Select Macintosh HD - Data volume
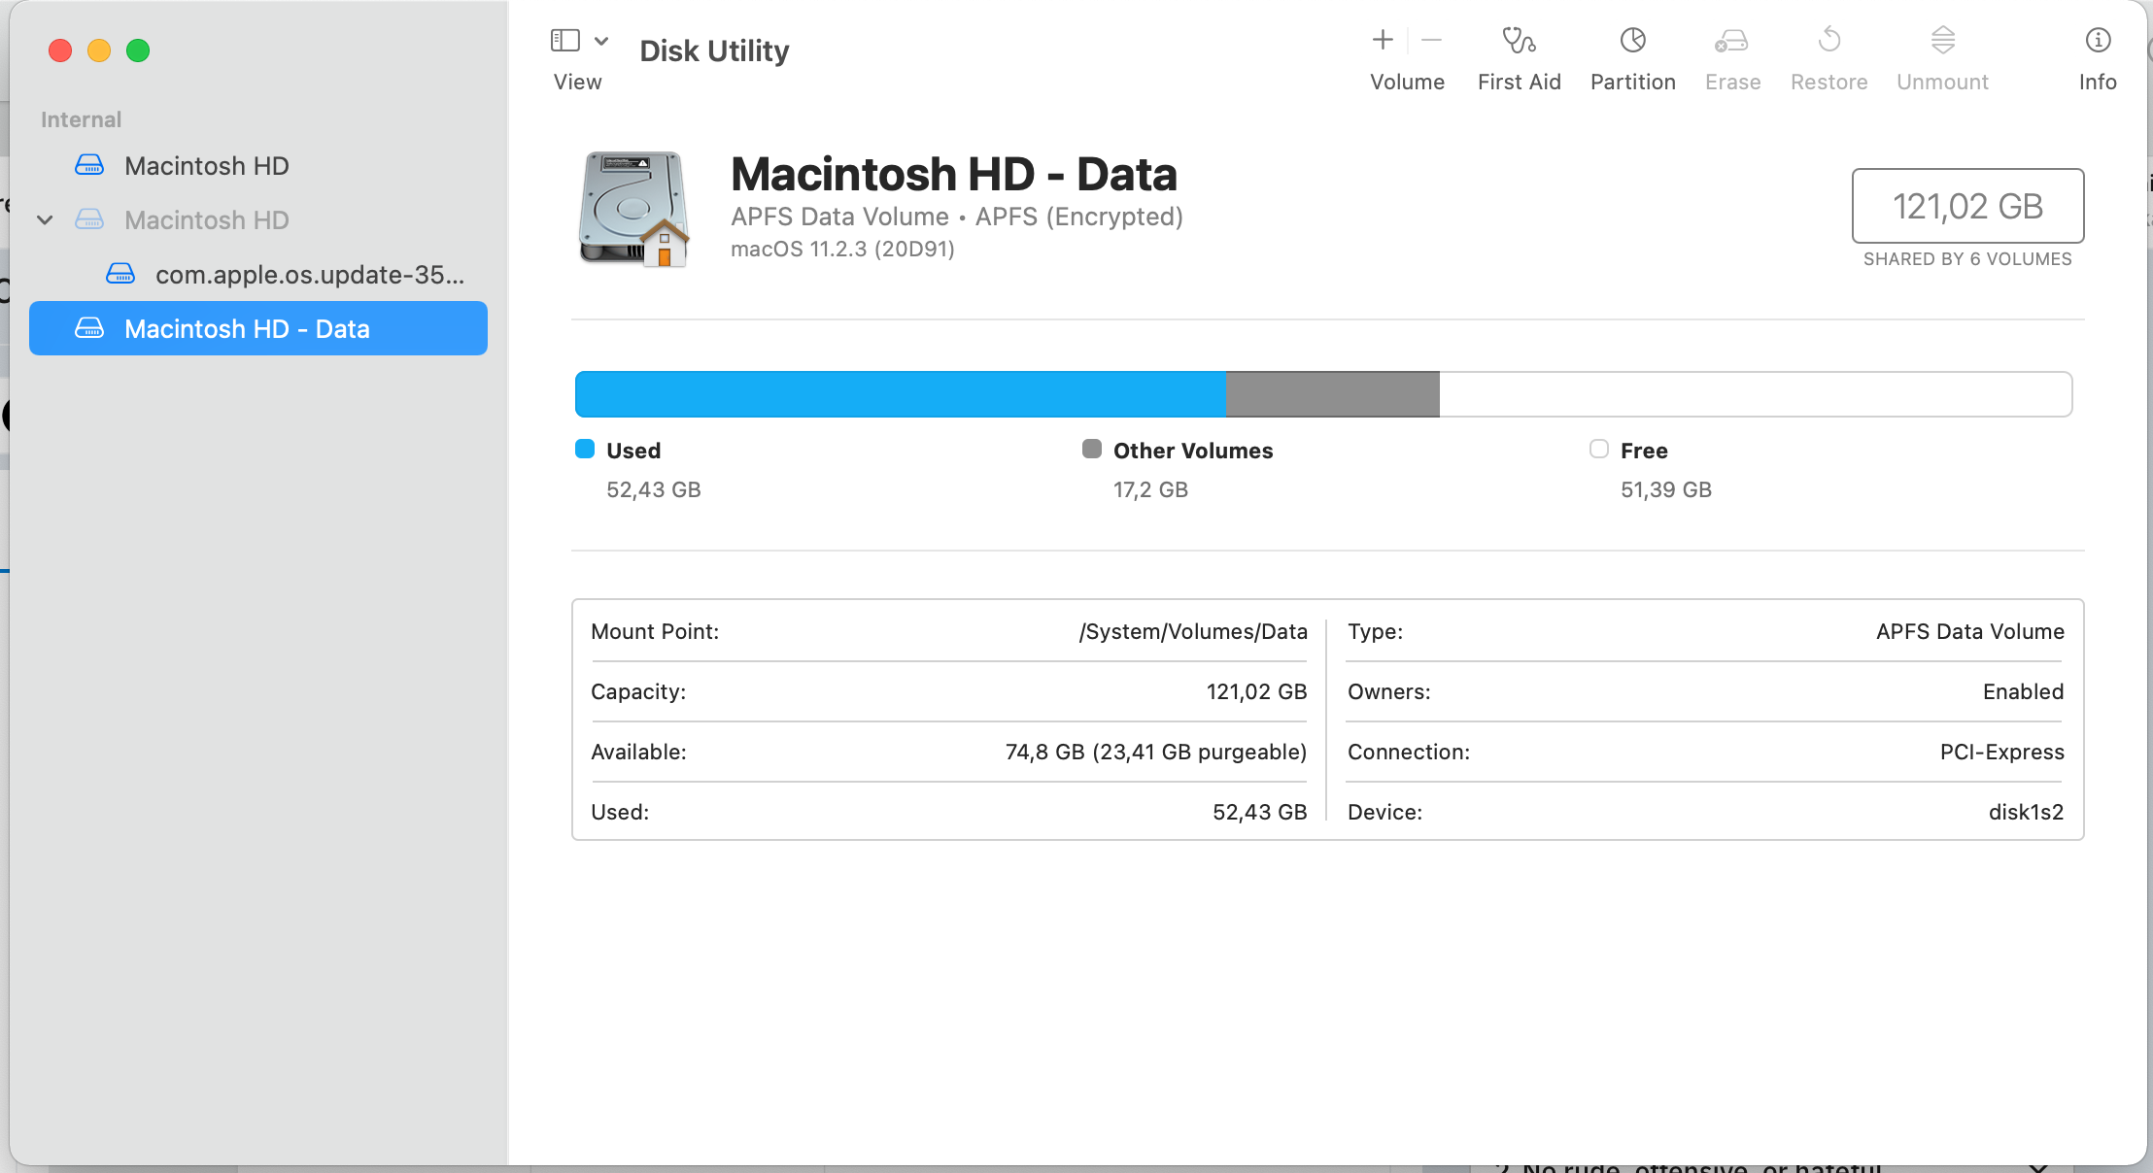2153x1173 pixels. tap(247, 329)
